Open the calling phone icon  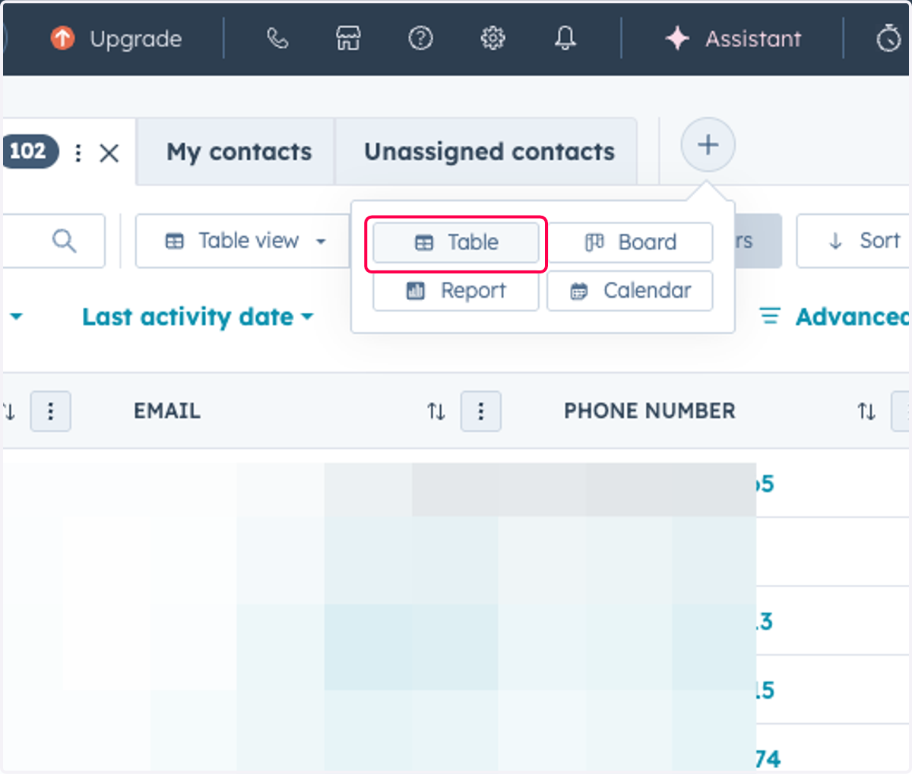click(277, 38)
